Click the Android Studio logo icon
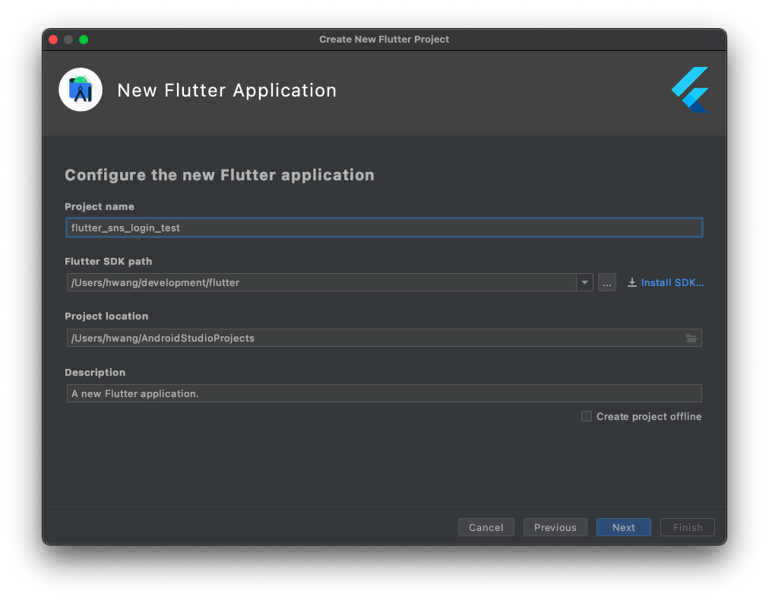This screenshot has width=769, height=601. click(81, 90)
